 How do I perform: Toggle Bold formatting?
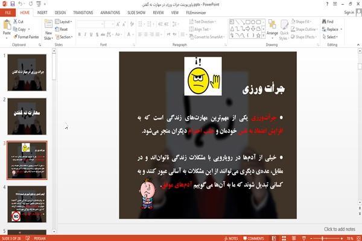pos(80,34)
